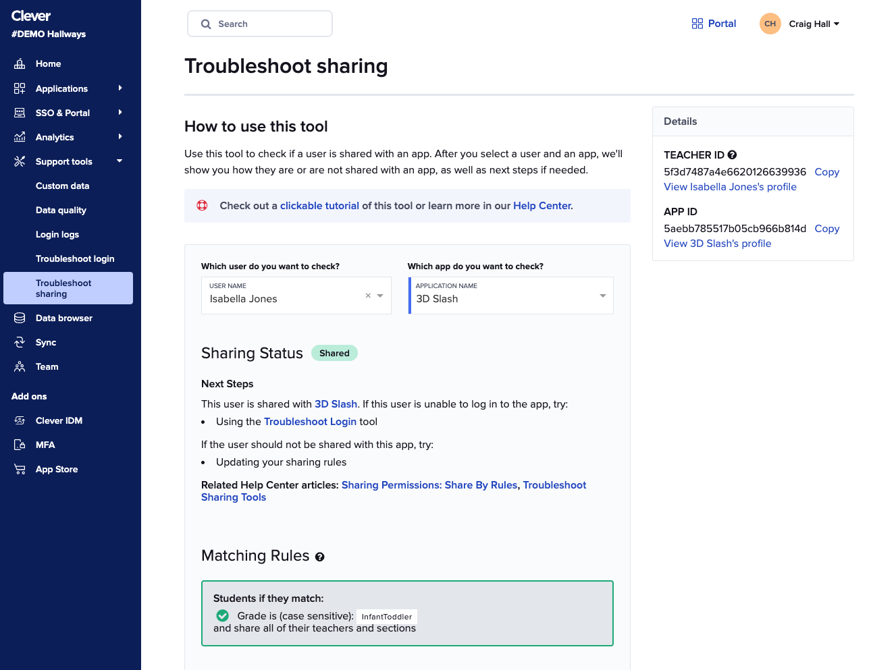Open the Team section

tap(46, 366)
